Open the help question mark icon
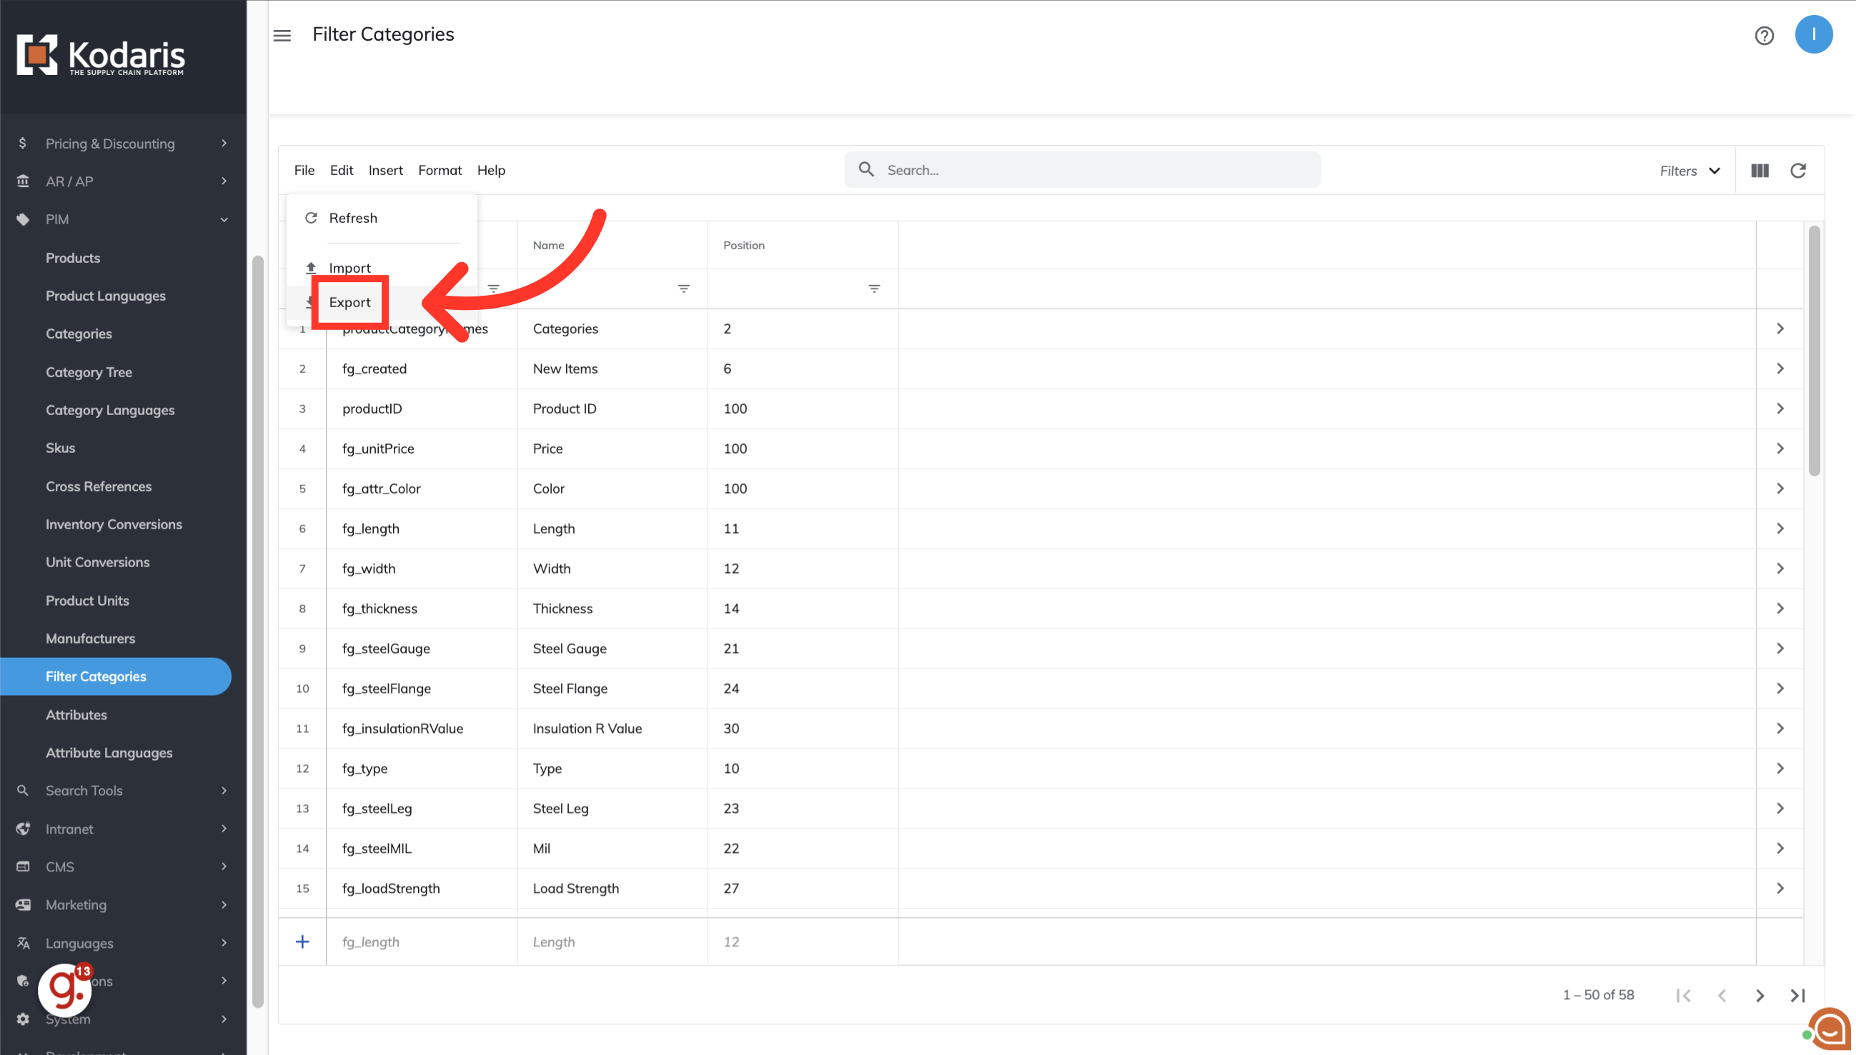The width and height of the screenshot is (1856, 1055). pyautogui.click(x=1763, y=35)
